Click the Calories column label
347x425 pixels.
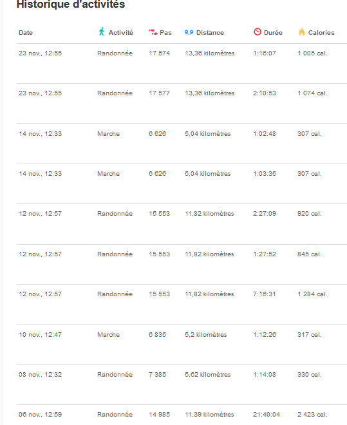[x=321, y=33]
